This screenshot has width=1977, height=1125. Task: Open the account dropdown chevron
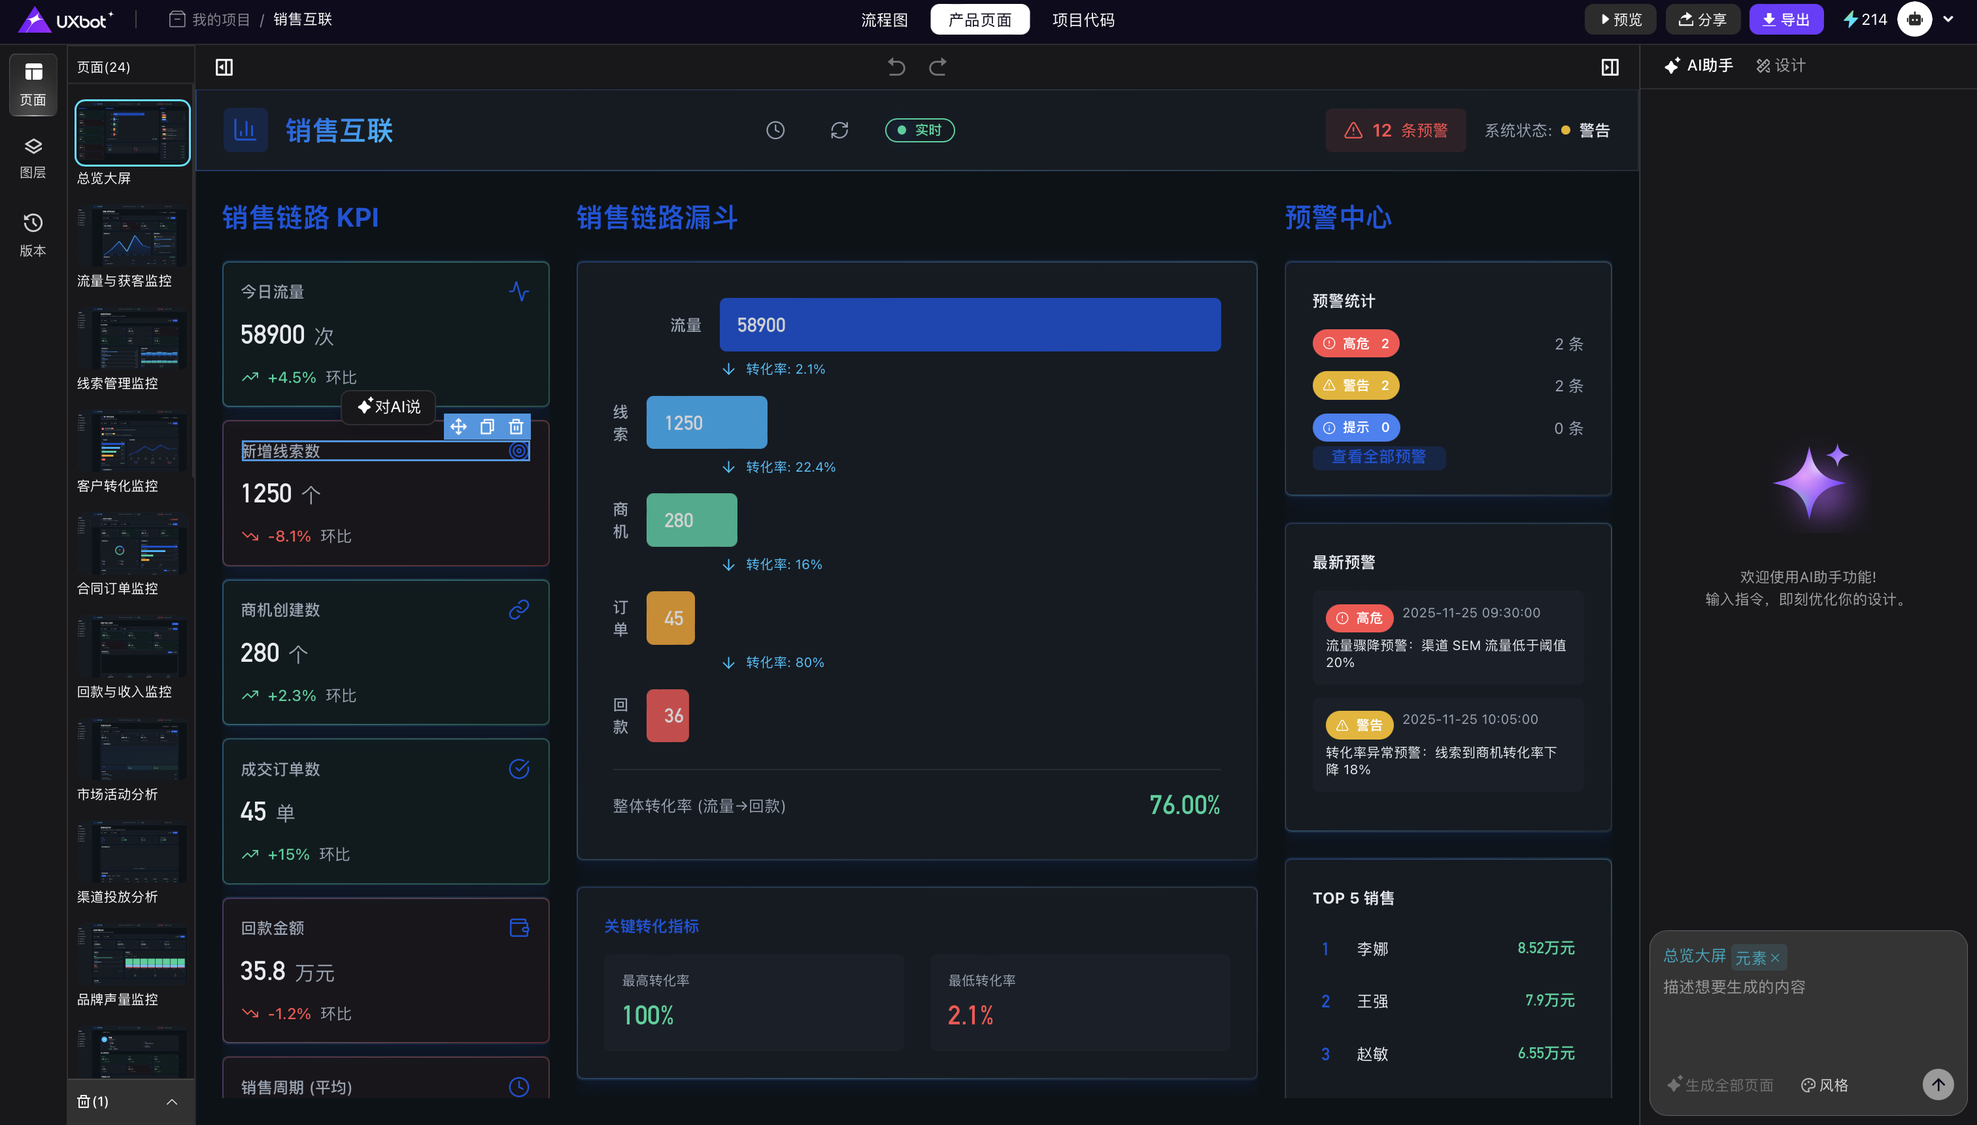tap(1948, 20)
